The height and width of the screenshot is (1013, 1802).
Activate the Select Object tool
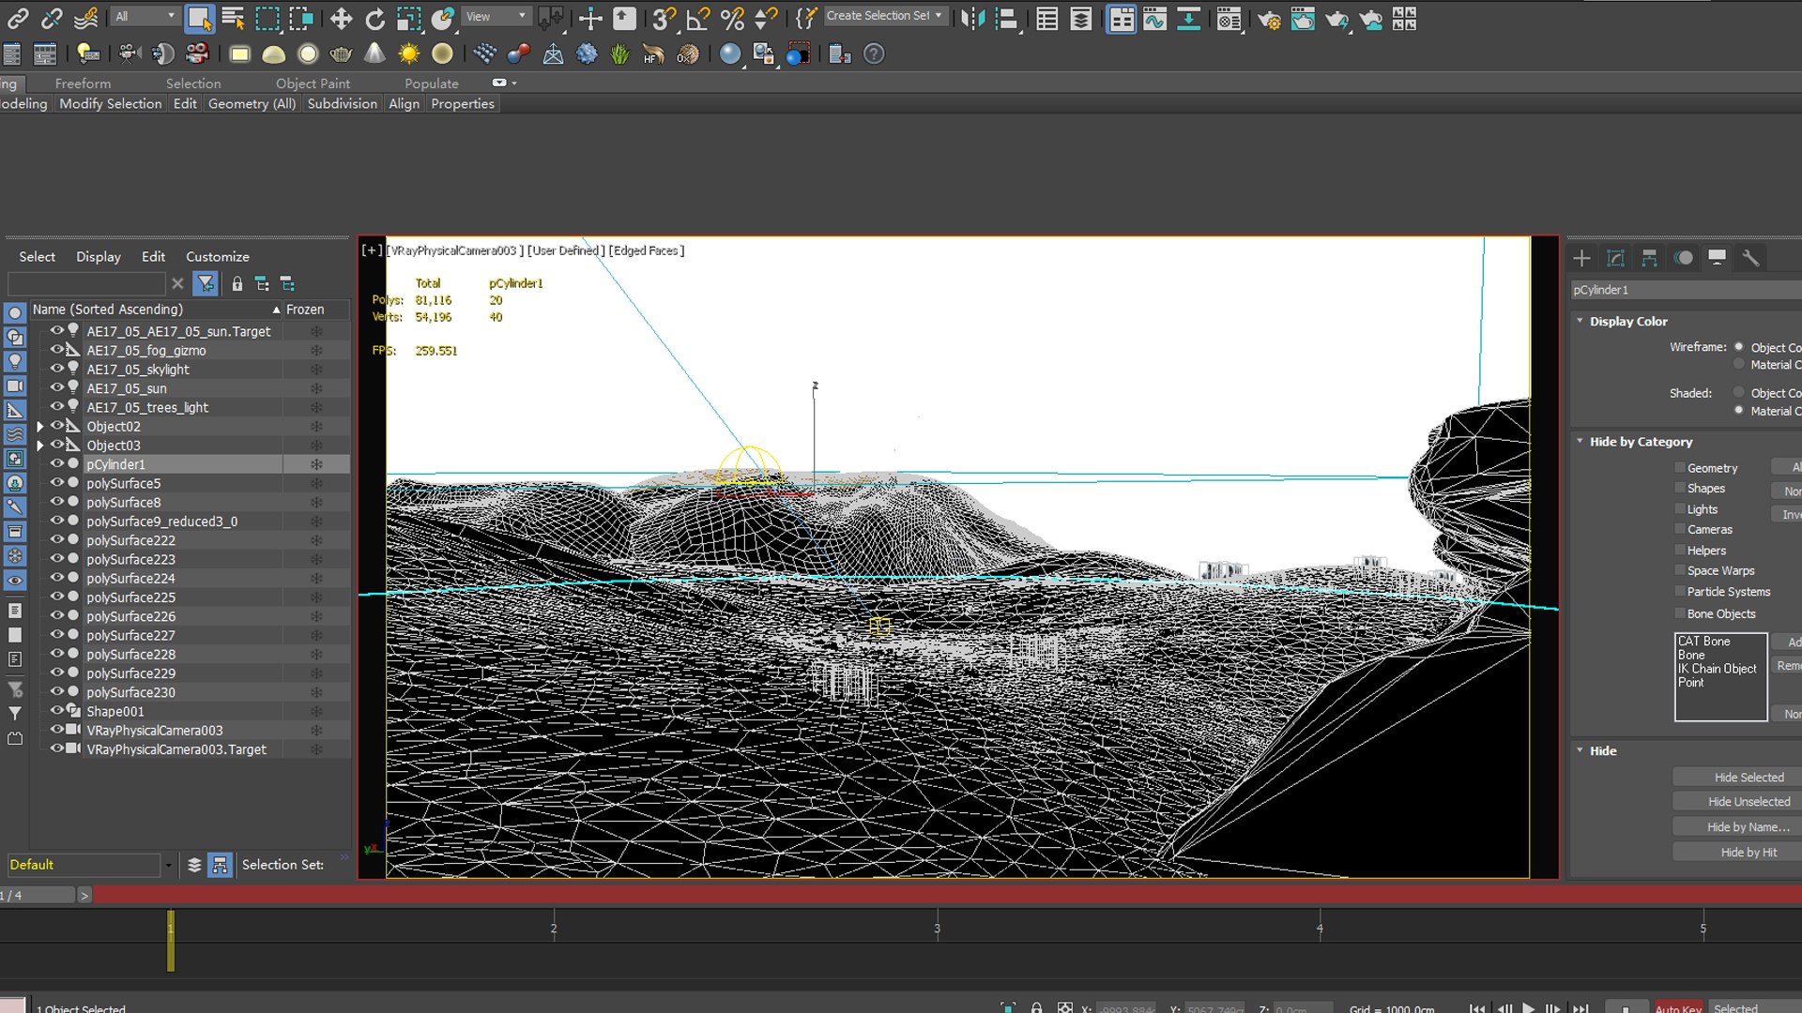click(x=199, y=18)
